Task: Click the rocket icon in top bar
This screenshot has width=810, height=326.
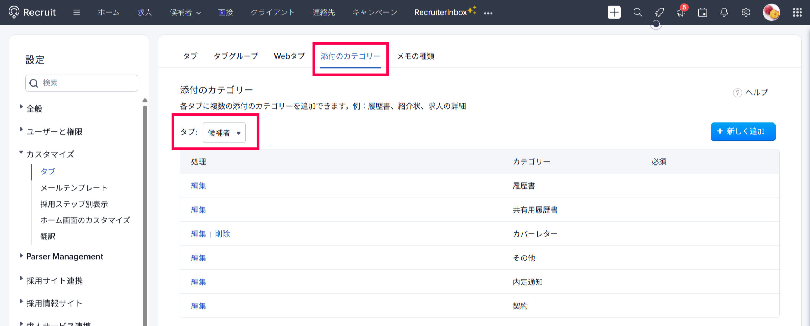Action: 659,13
